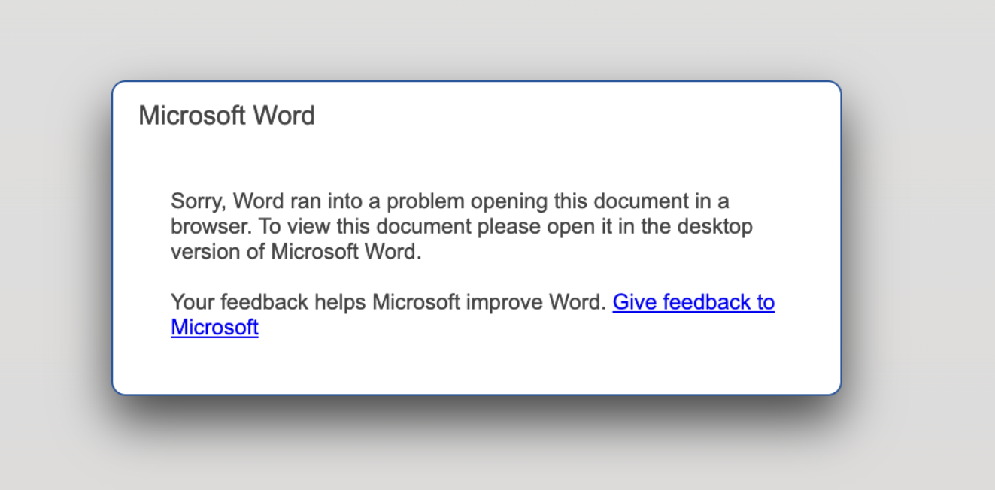Image resolution: width=995 pixels, height=490 pixels.
Task: Click the 'Give feedback to' link text
Action: tap(693, 302)
